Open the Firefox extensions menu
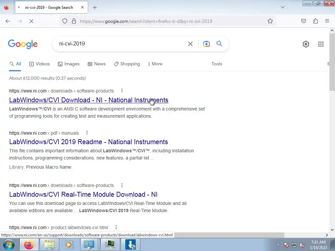Screen dimensions: 335x251 coord(315,21)
